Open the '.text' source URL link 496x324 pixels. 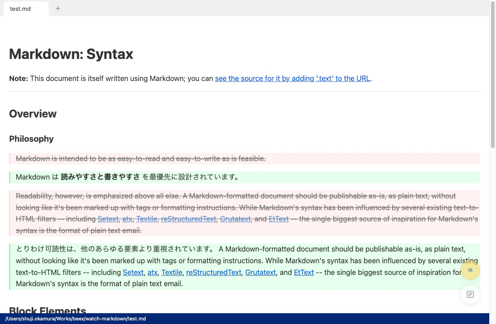(292, 78)
